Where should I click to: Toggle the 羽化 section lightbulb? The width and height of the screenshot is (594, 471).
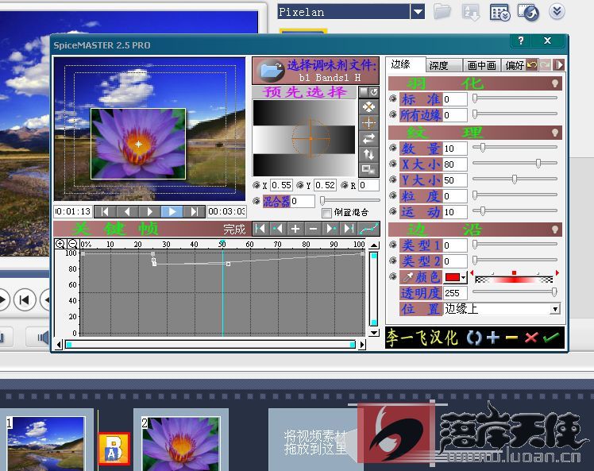[x=554, y=83]
